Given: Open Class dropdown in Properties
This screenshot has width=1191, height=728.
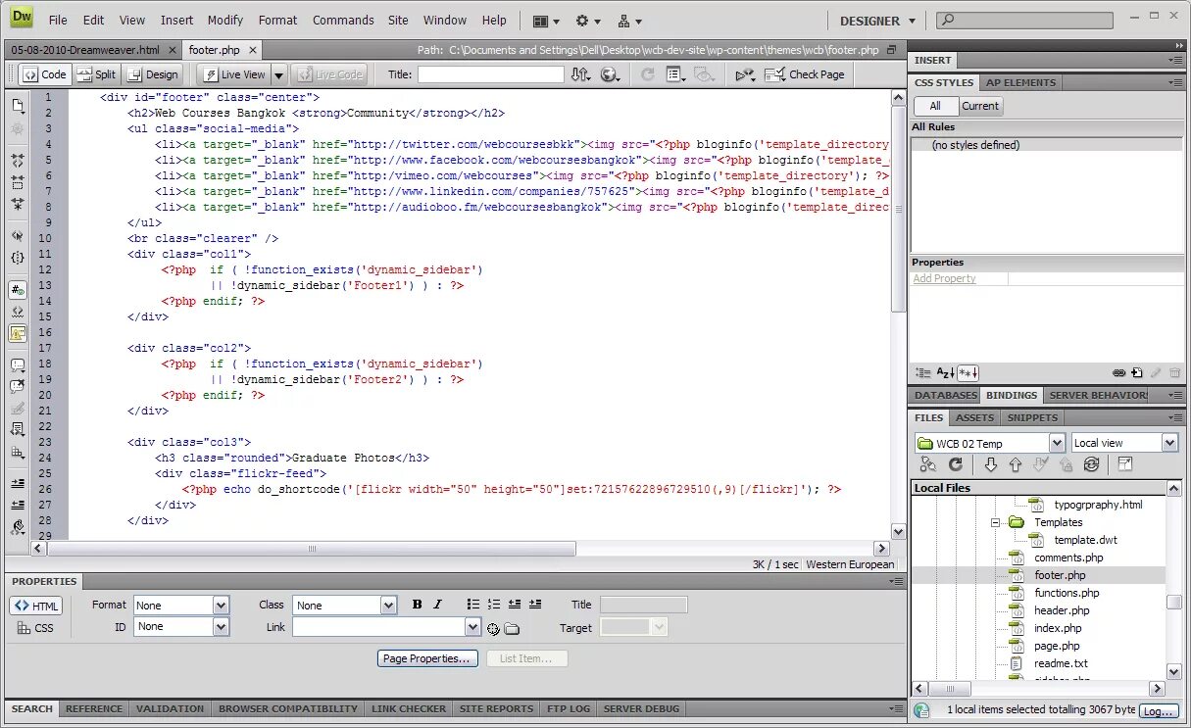Looking at the screenshot, I should pos(389,606).
